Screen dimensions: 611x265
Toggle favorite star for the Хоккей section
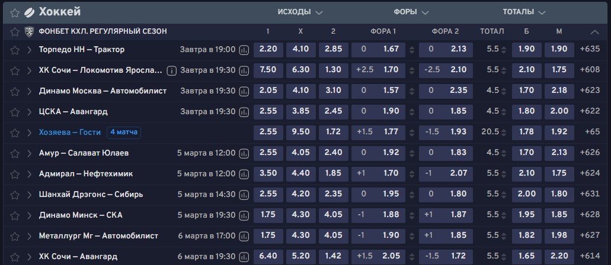pyautogui.click(x=15, y=12)
